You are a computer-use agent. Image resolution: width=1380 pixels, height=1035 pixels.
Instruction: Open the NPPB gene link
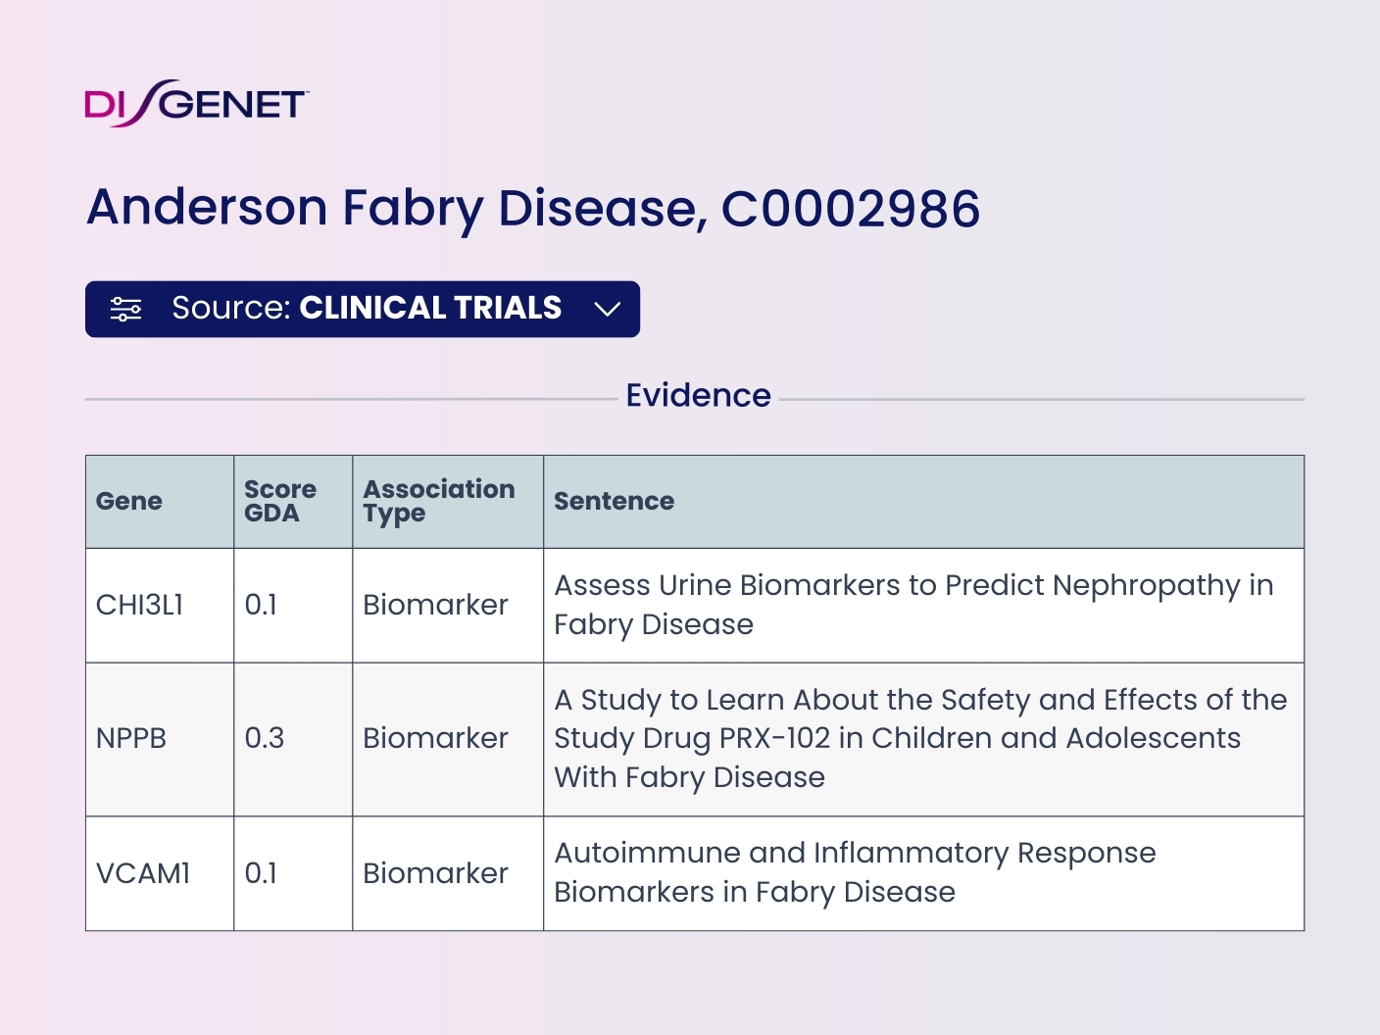131,738
